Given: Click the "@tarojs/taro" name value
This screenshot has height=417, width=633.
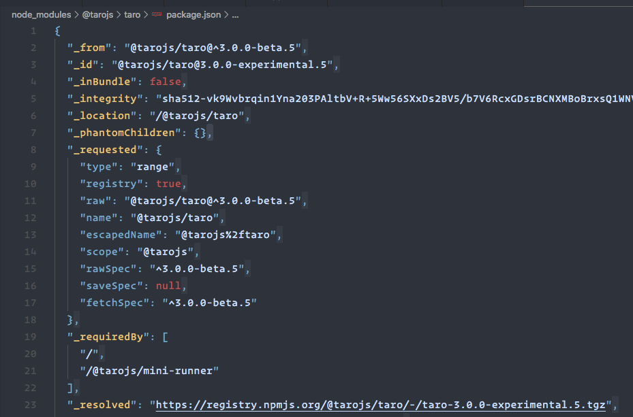Looking at the screenshot, I should [175, 218].
